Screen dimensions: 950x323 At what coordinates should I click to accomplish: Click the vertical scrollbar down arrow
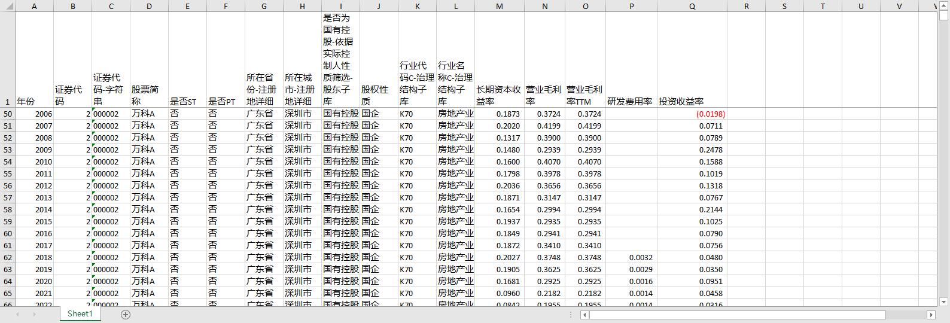943,302
